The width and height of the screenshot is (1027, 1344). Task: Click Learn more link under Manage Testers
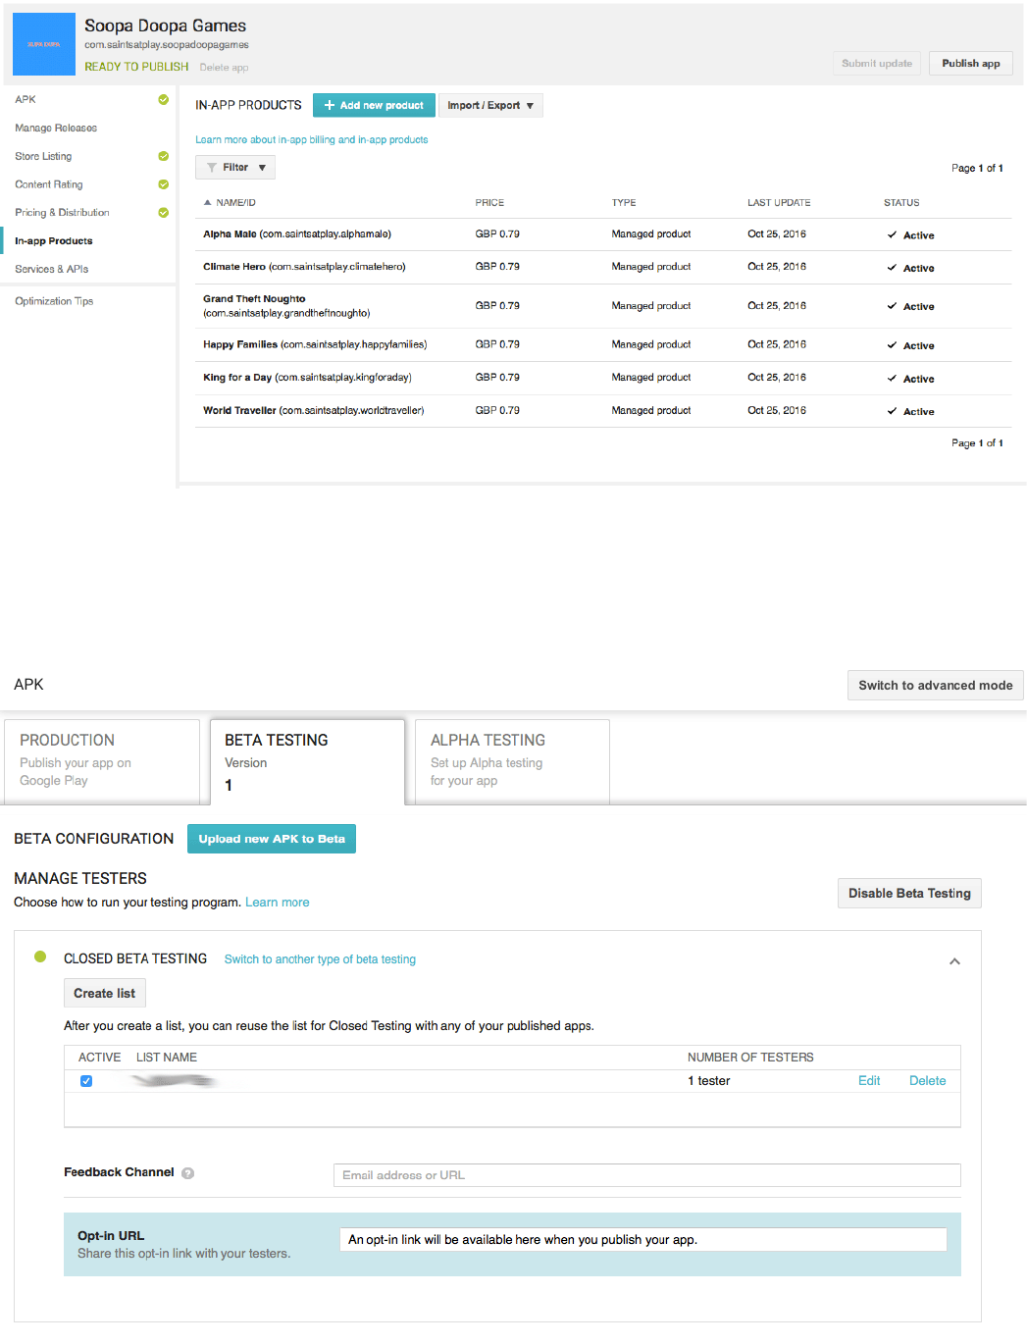tap(278, 903)
